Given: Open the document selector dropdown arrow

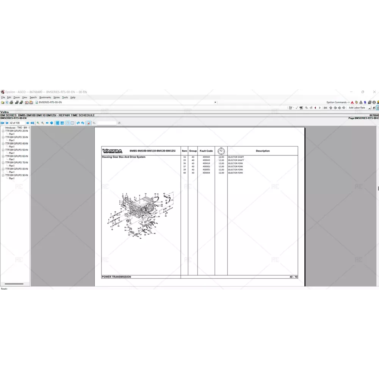Looking at the screenshot, I should click(215, 102).
